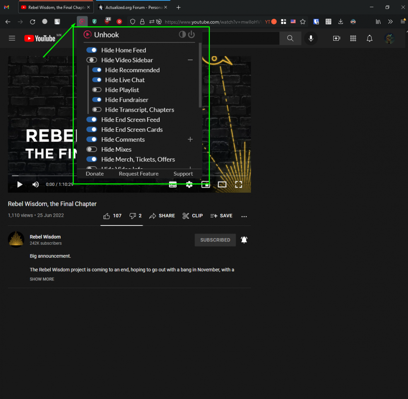
Task: Open more actions menu beside SAVE
Action: tap(244, 216)
